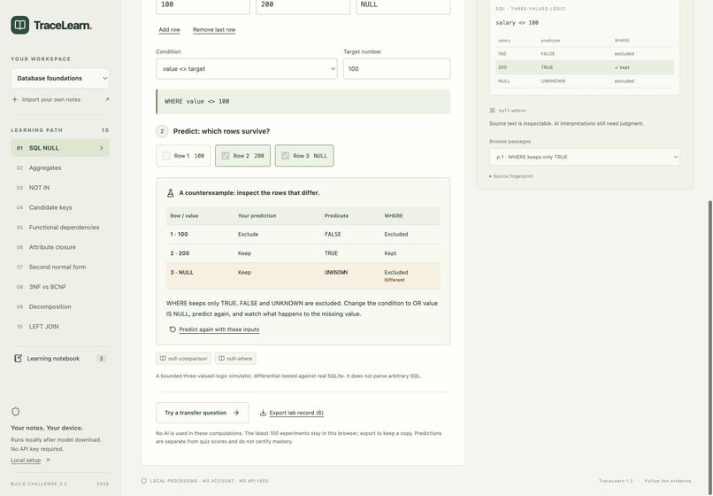Open the Local setup link
713x496 pixels.
tap(26, 460)
